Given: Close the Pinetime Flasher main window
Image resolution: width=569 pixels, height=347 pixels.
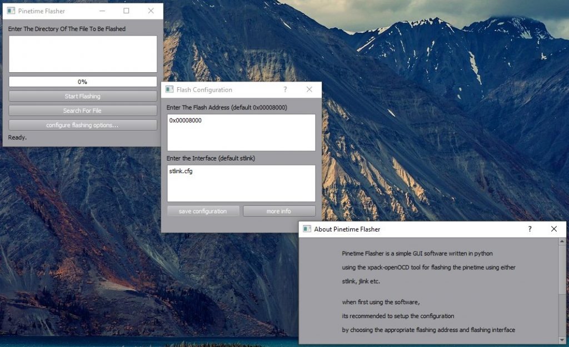Looking at the screenshot, I should click(x=151, y=11).
